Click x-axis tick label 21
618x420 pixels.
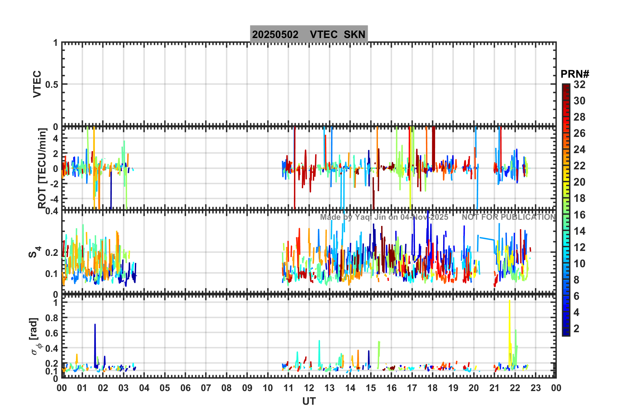[495, 388]
